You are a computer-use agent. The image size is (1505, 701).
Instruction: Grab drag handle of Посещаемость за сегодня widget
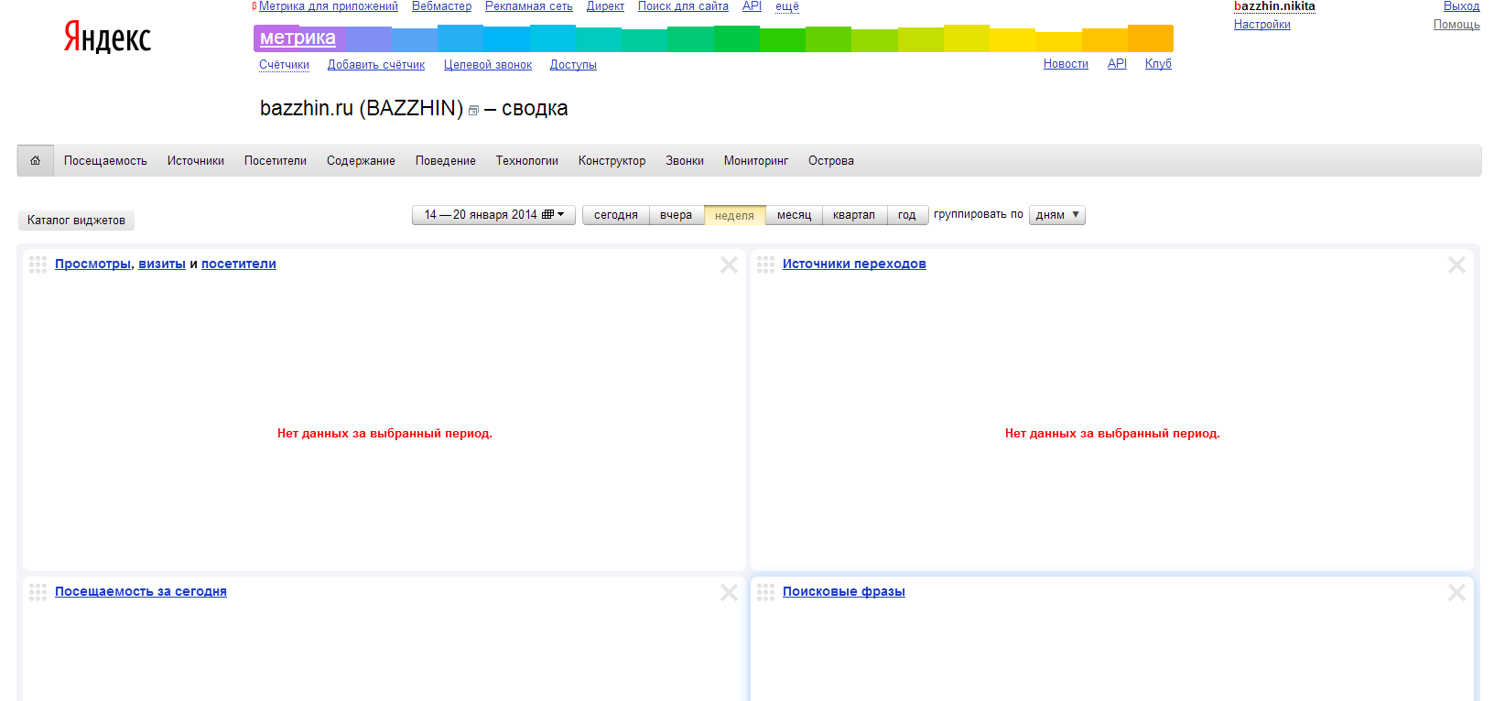(x=38, y=592)
